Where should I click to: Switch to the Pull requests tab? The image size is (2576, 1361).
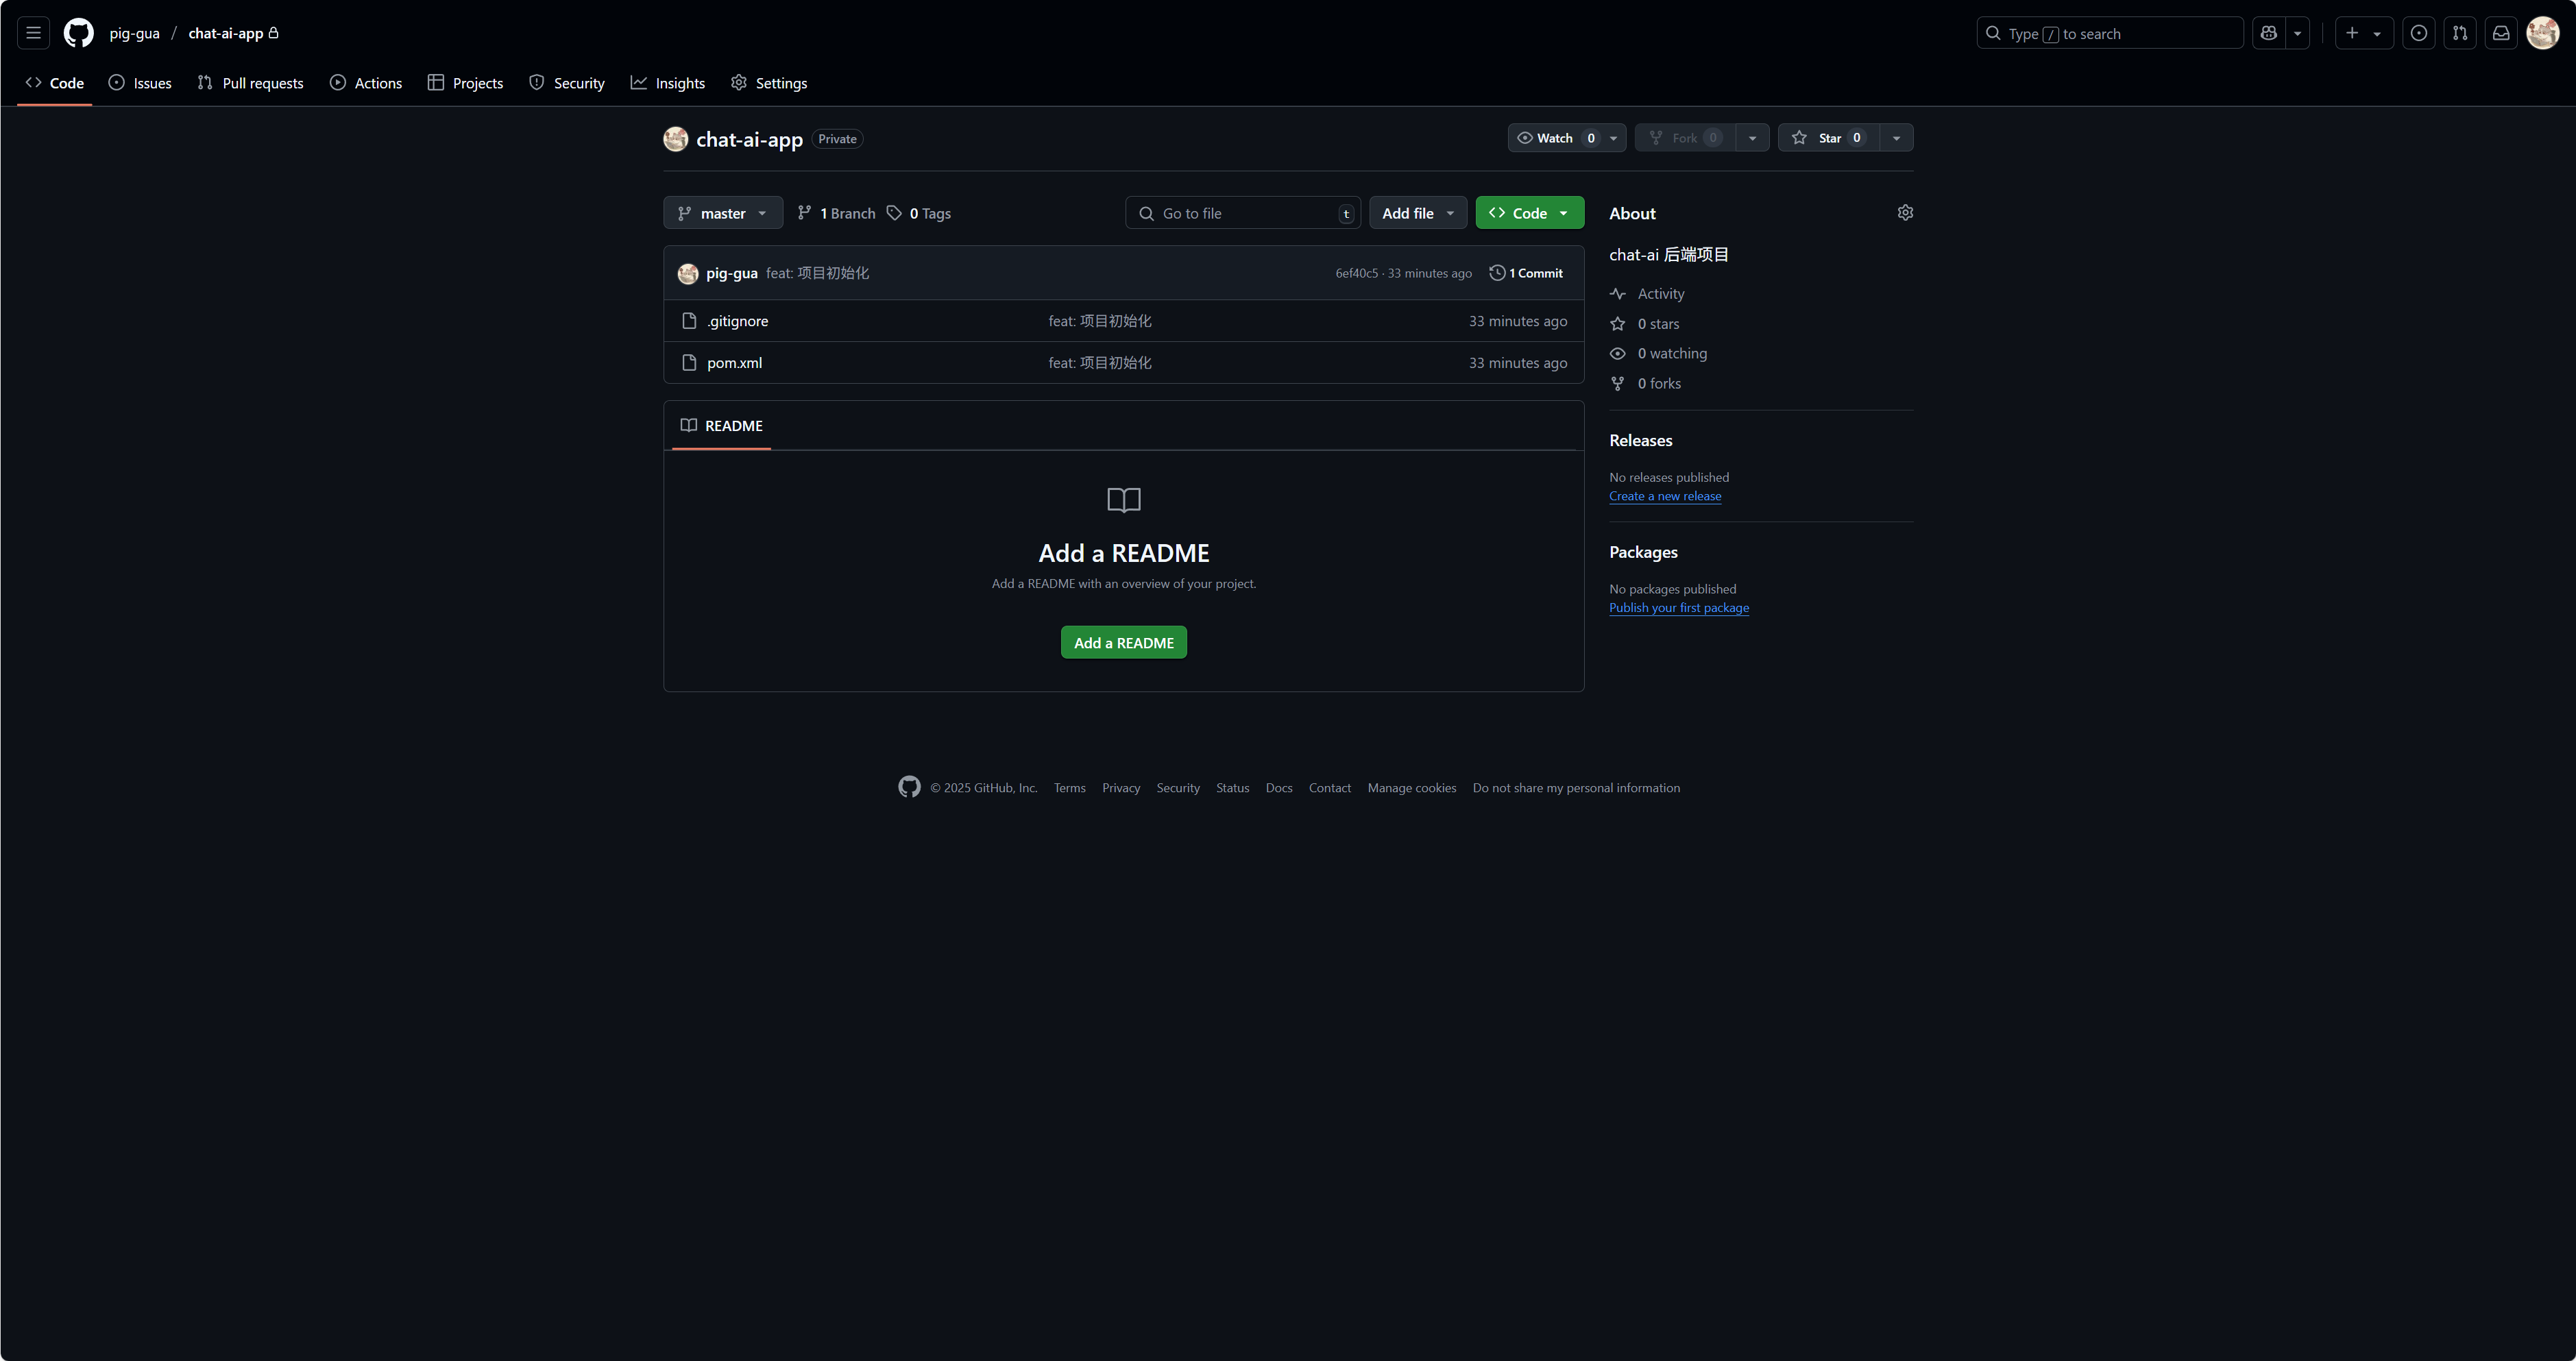tap(250, 83)
